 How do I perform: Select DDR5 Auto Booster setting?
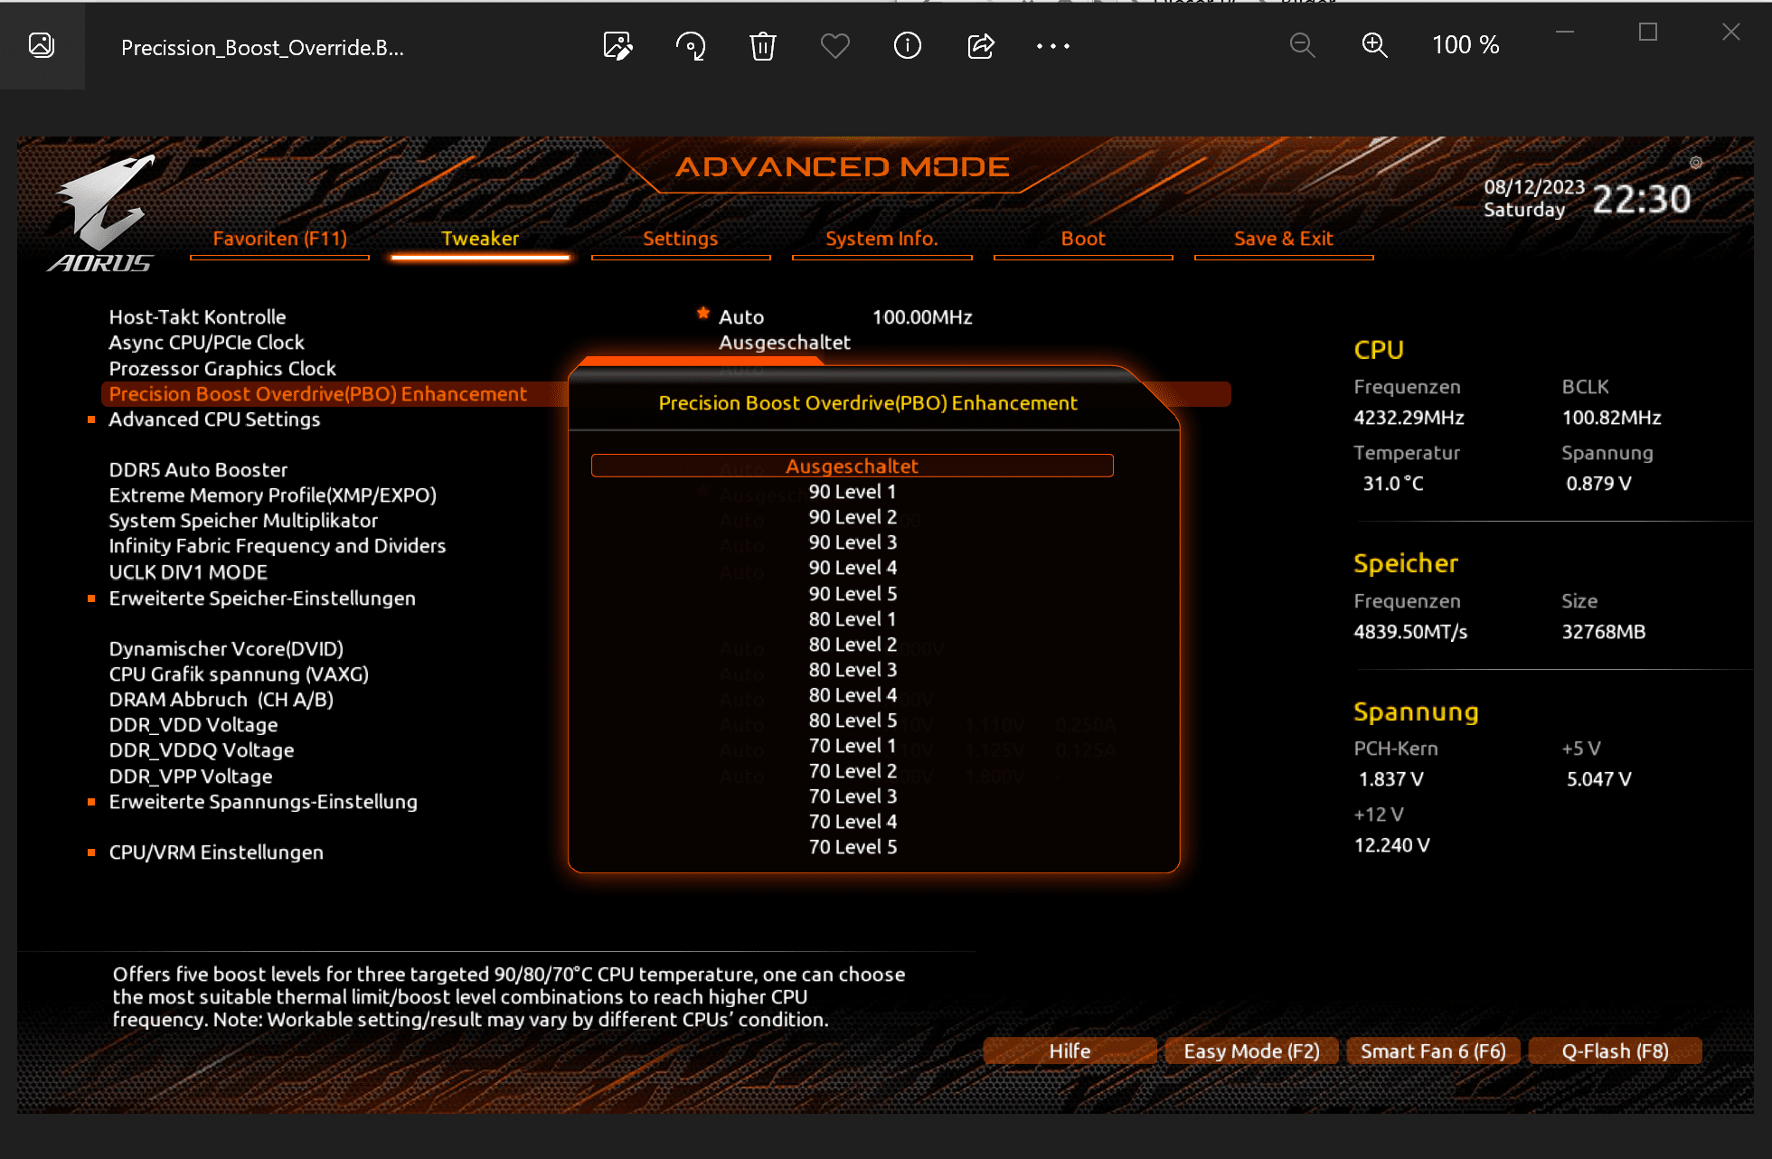tap(198, 470)
